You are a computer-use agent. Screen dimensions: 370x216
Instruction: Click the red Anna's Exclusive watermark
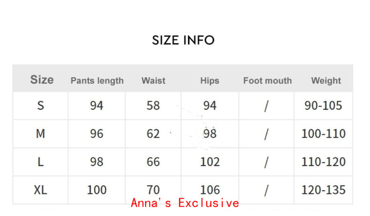185,203
